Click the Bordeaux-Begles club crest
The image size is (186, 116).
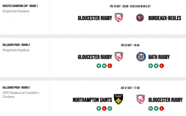[140, 18]
